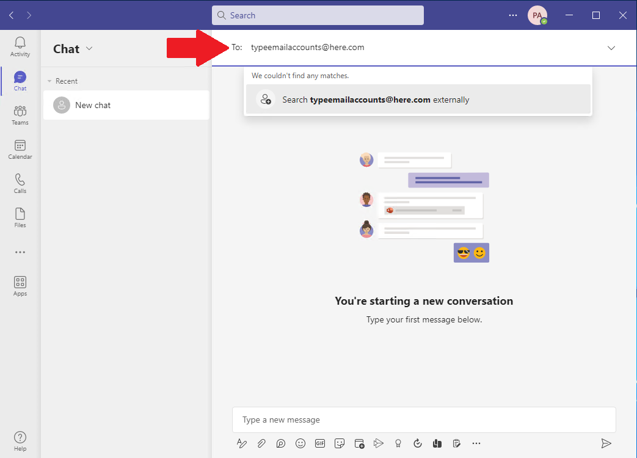Open more messaging extensions ellipsis

coord(476,443)
